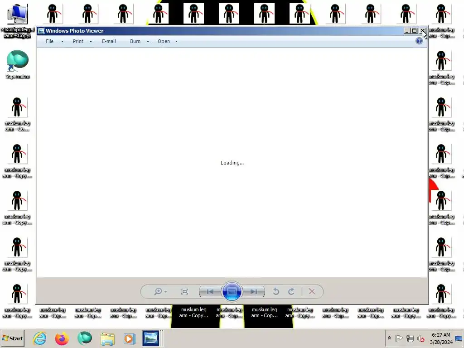Open the Burn menu
464x348 pixels.
[x=135, y=41]
